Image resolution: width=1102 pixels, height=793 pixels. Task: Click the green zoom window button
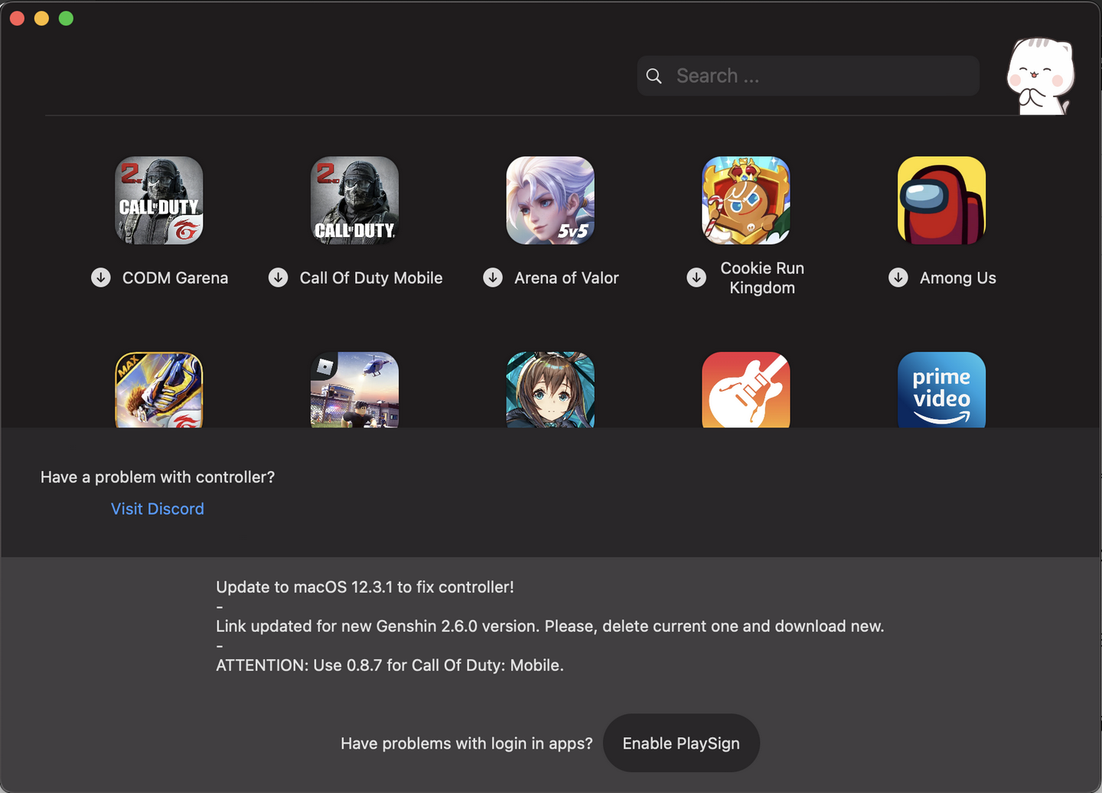point(66,18)
